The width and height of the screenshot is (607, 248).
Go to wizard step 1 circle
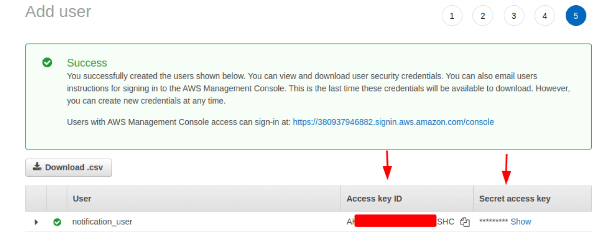452,16
